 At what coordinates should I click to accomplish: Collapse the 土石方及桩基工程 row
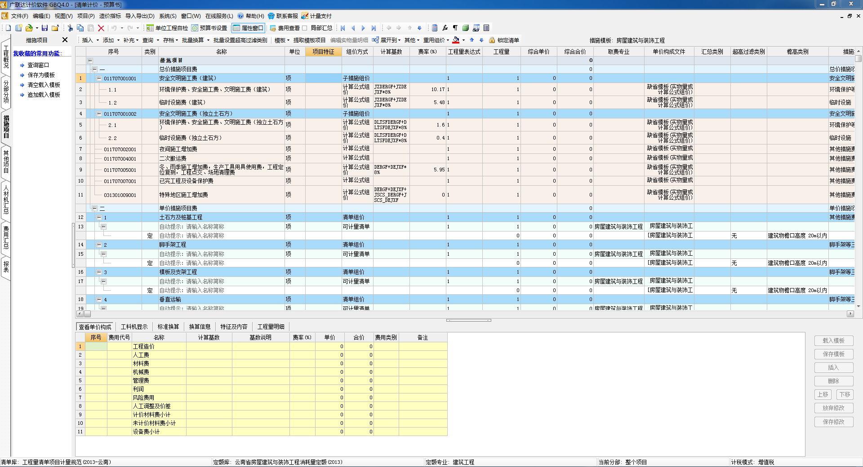(99, 217)
